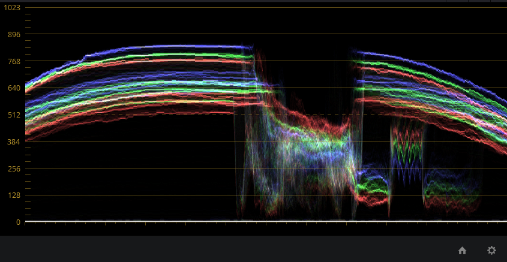Select the 896 scale label
The image size is (507, 262).
[x=14, y=34]
